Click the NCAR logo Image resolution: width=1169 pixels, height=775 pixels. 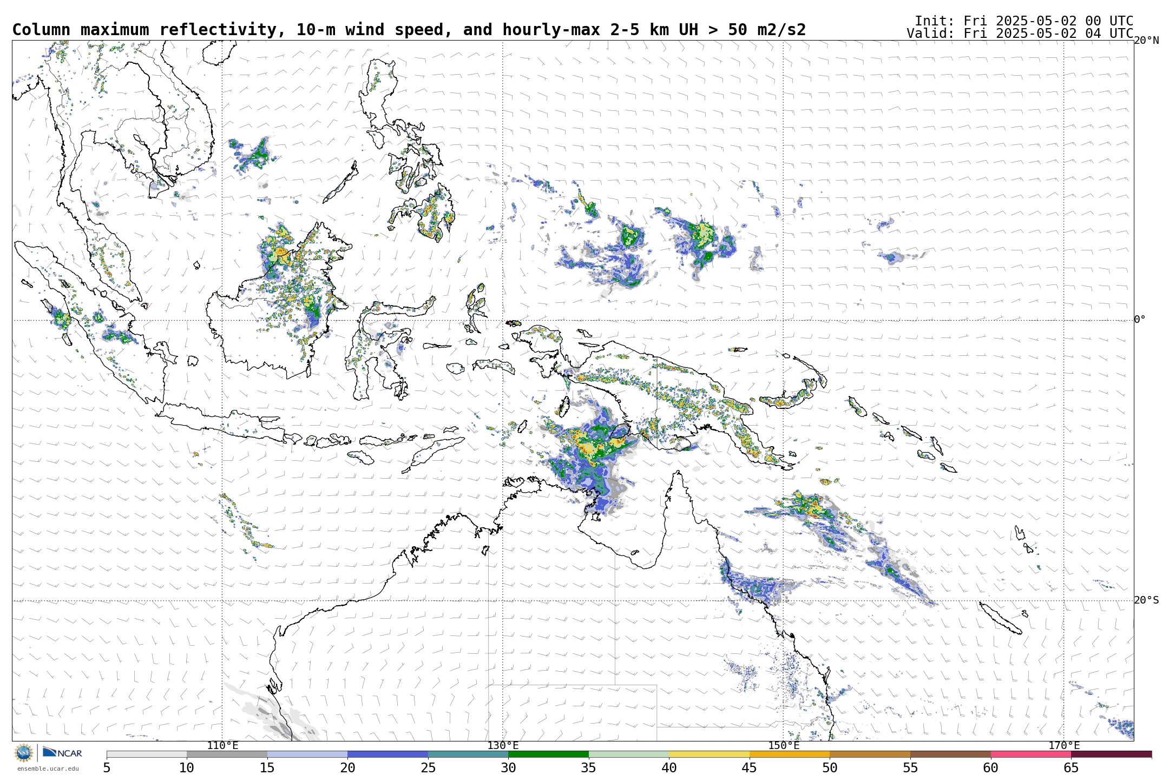coord(62,752)
